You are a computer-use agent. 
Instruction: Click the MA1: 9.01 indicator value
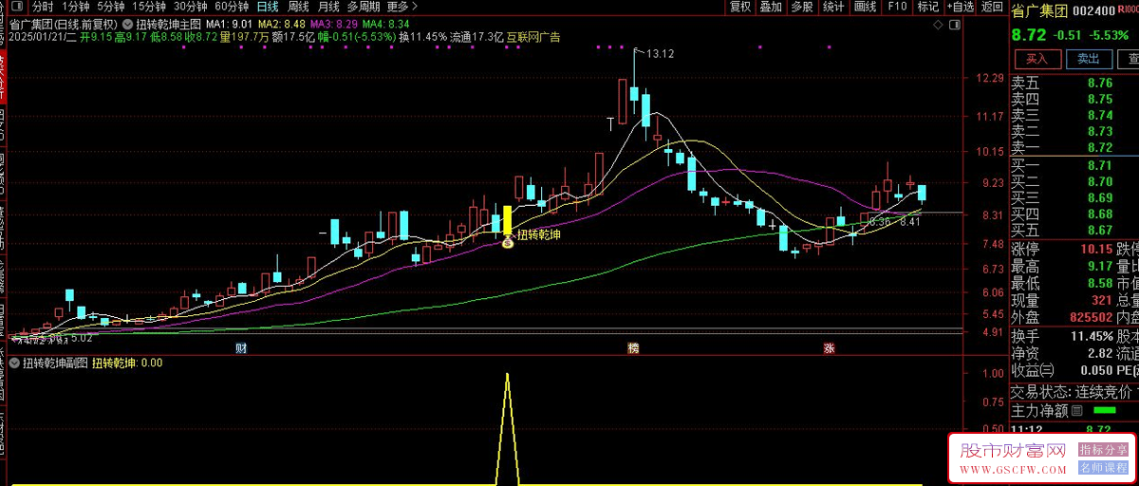click(229, 23)
